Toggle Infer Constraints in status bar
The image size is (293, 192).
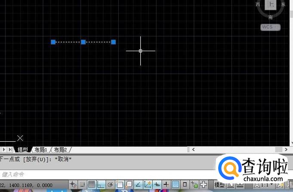tap(73, 185)
